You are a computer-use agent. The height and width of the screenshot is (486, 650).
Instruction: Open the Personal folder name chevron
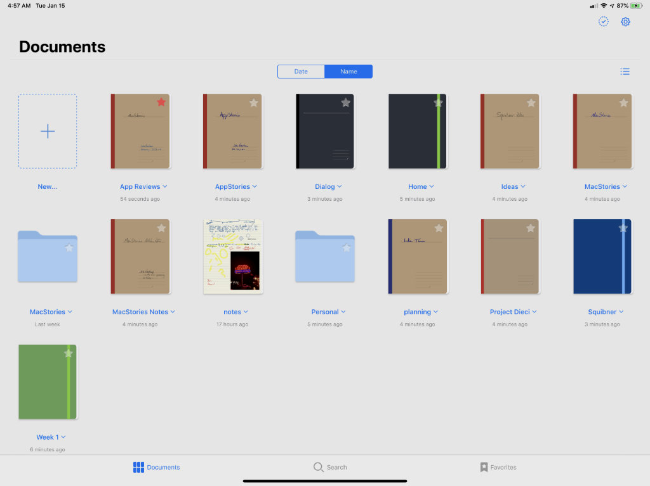(343, 312)
